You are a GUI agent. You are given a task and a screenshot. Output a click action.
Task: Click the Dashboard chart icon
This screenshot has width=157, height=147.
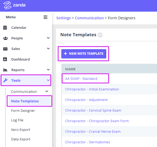pyautogui.click(x=5, y=59)
